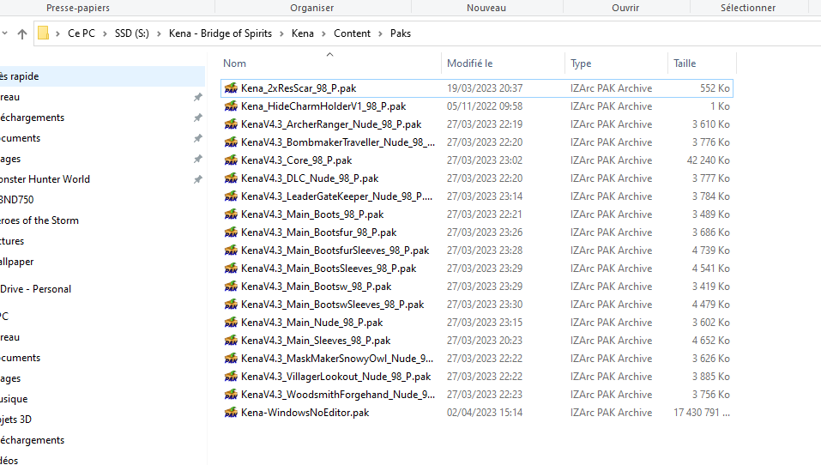Click PAK icon of KenaV4.3_BombmakerTraveller_Nude file
This screenshot has height=465, width=821.
[231, 142]
